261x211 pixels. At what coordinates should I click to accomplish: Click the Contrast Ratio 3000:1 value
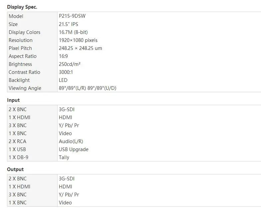(66, 72)
